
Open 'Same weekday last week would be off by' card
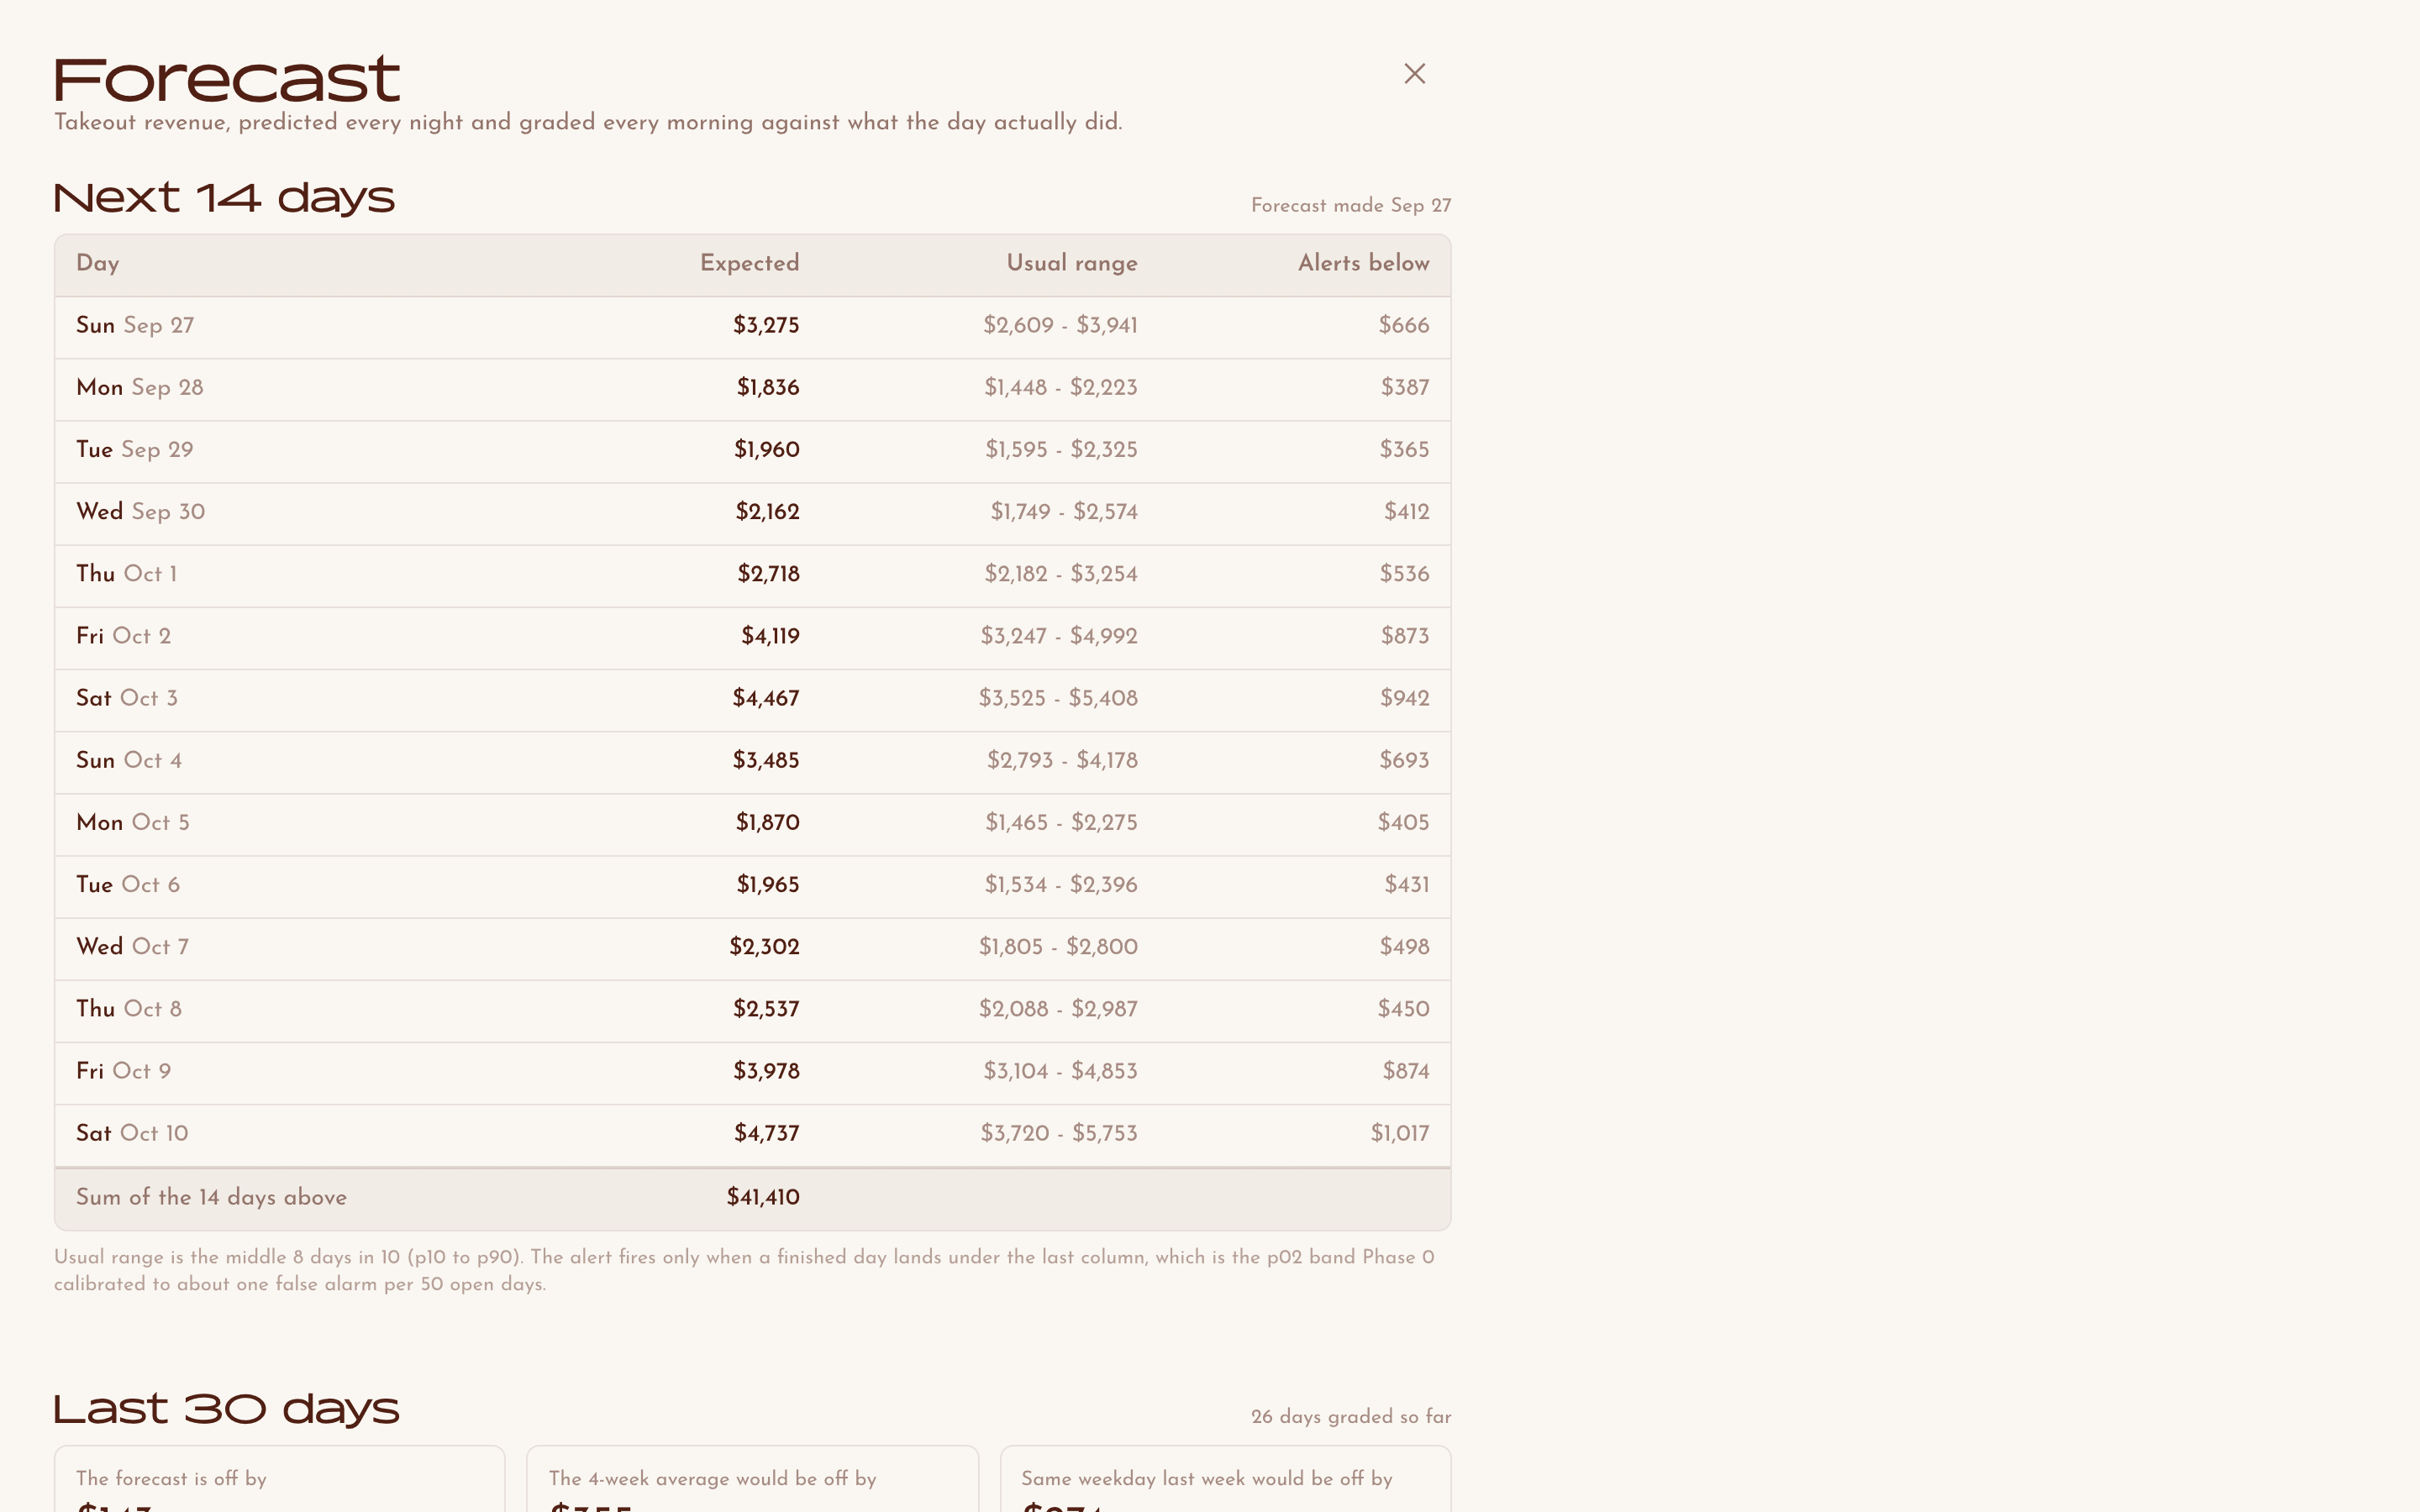[x=1225, y=1479]
